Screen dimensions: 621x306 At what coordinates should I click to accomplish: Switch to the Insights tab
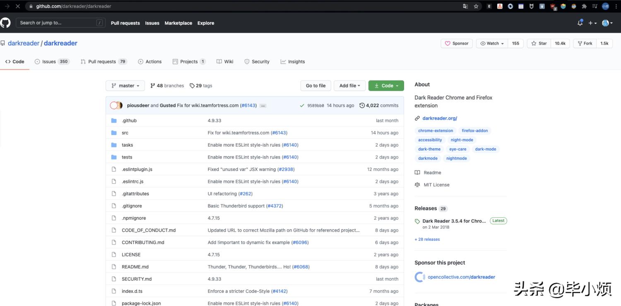coord(293,62)
